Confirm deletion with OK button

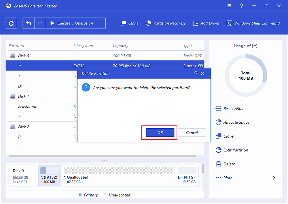coord(160,133)
